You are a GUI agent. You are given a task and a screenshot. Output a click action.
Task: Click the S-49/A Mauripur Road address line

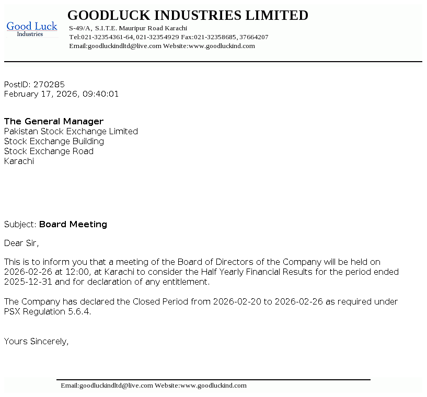[128, 28]
